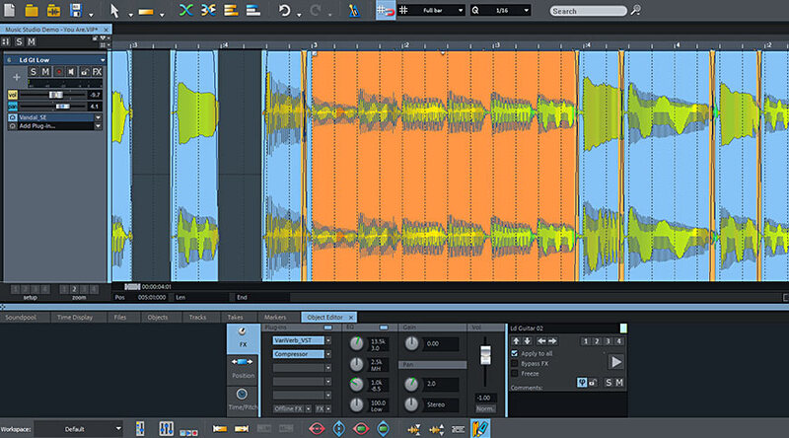Switch to the Markers tab
The image size is (789, 438).
click(275, 318)
